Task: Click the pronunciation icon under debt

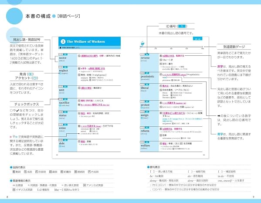Action: 60,146
